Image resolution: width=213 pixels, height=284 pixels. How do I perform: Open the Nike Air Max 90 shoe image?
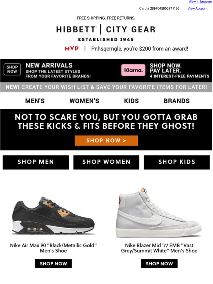click(53, 215)
